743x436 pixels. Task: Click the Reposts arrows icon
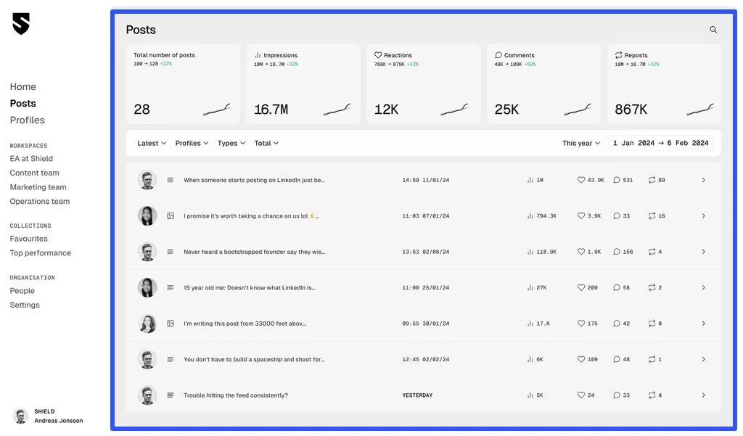point(619,54)
